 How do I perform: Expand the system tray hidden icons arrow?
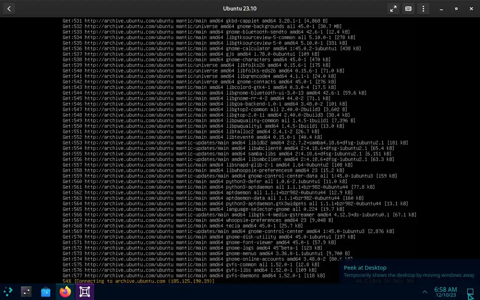click(x=425, y=292)
